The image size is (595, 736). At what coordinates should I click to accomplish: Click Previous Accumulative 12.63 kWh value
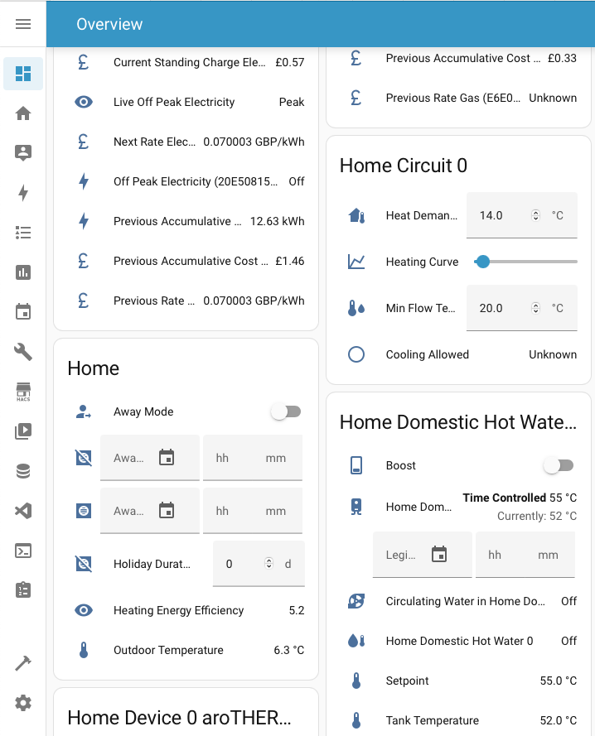277,221
